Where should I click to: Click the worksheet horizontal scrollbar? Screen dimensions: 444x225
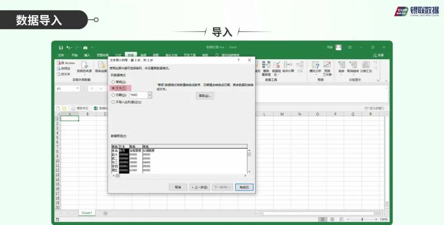pos(321,214)
